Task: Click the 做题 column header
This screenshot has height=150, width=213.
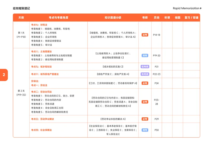Action: (178, 17)
